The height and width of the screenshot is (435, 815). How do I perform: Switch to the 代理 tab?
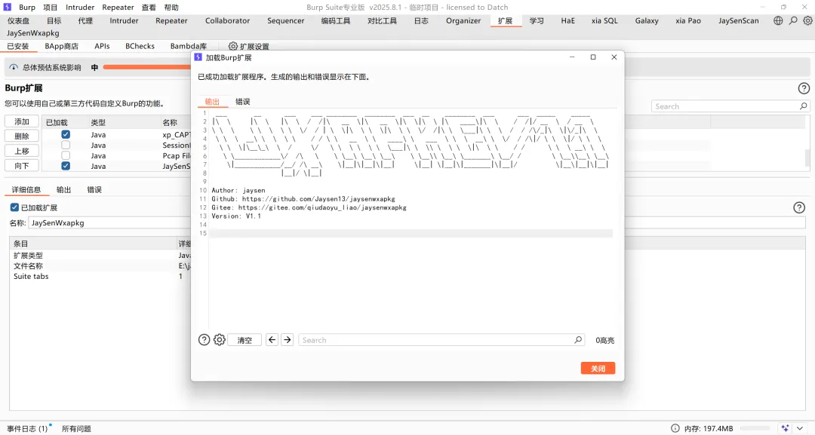[85, 21]
